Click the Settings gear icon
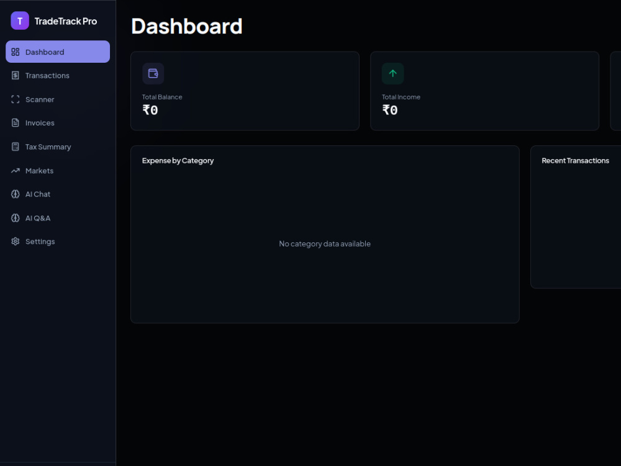 (16, 241)
